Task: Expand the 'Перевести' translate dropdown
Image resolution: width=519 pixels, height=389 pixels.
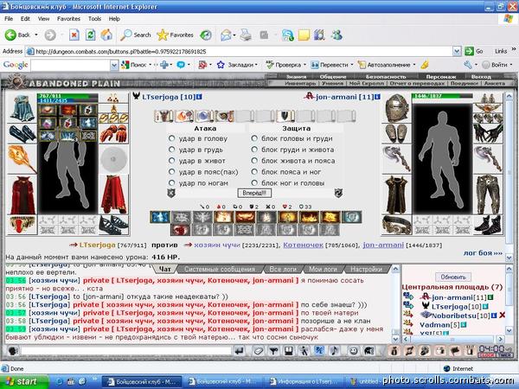Action: (352, 65)
